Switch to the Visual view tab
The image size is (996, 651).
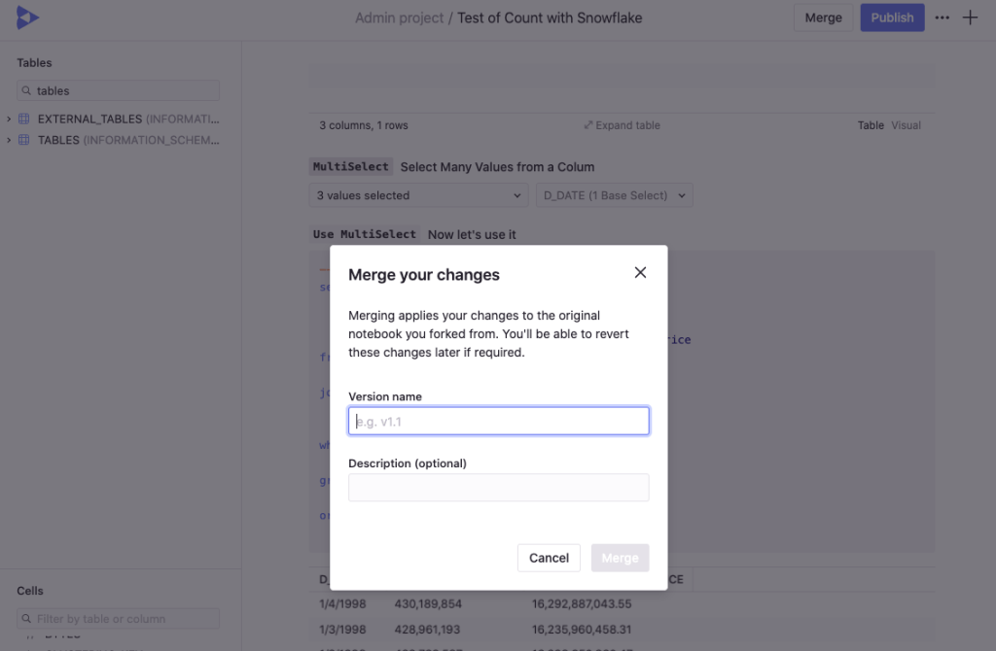click(x=906, y=125)
